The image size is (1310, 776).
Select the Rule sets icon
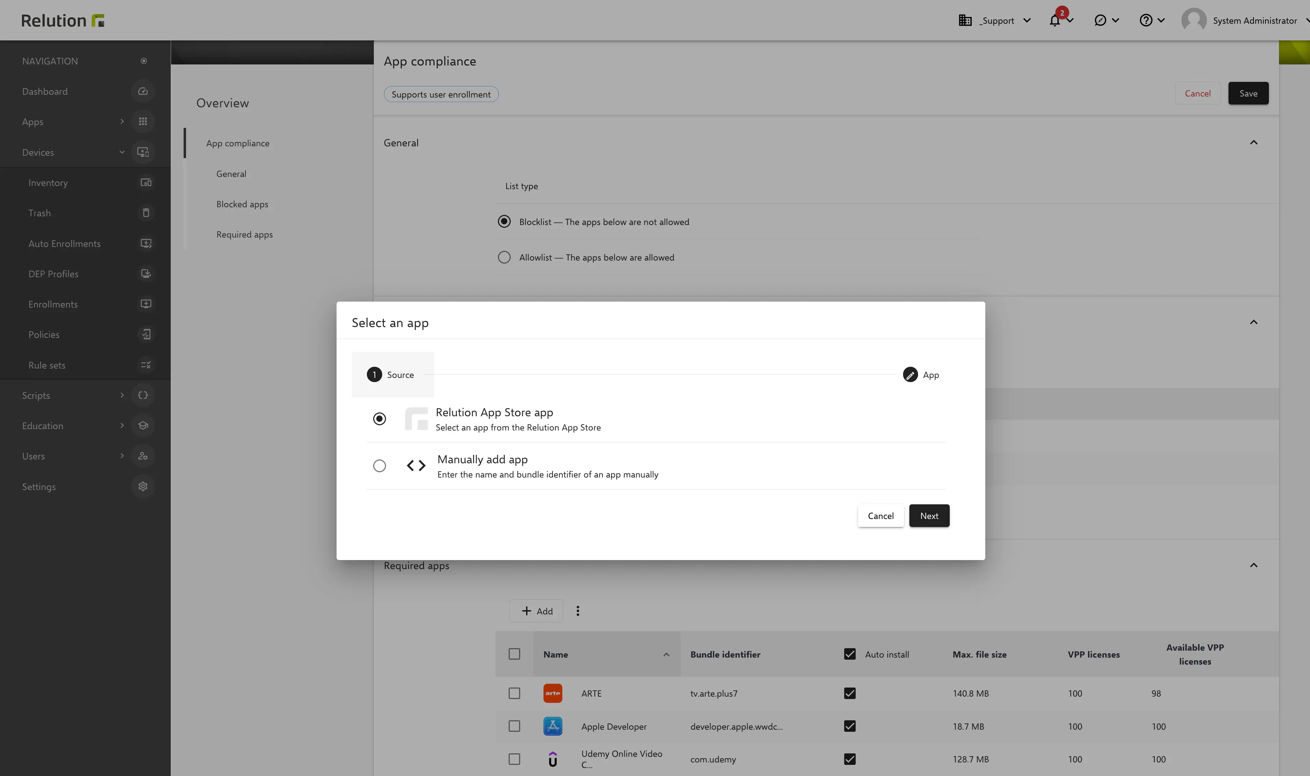145,364
